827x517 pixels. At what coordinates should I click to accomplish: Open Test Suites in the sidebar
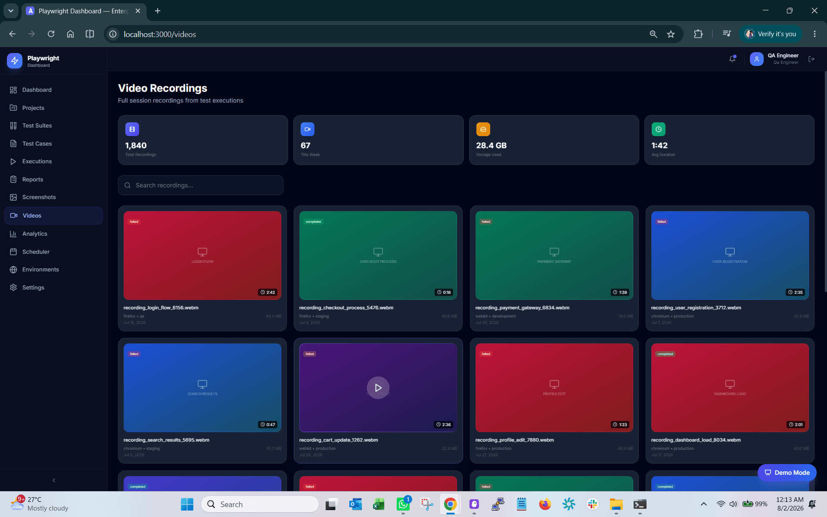click(x=53, y=125)
